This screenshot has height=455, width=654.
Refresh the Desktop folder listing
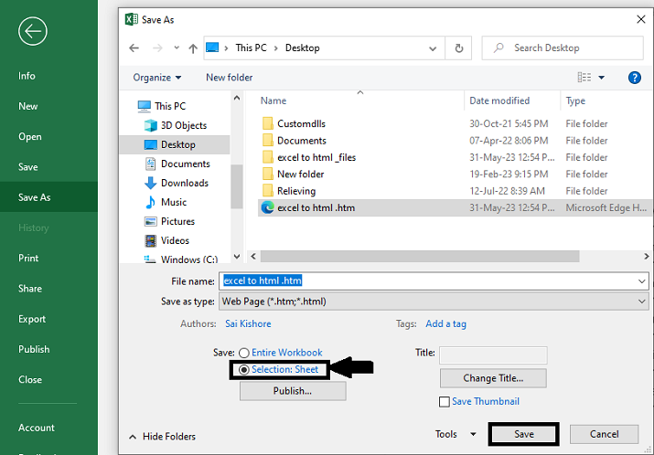459,48
